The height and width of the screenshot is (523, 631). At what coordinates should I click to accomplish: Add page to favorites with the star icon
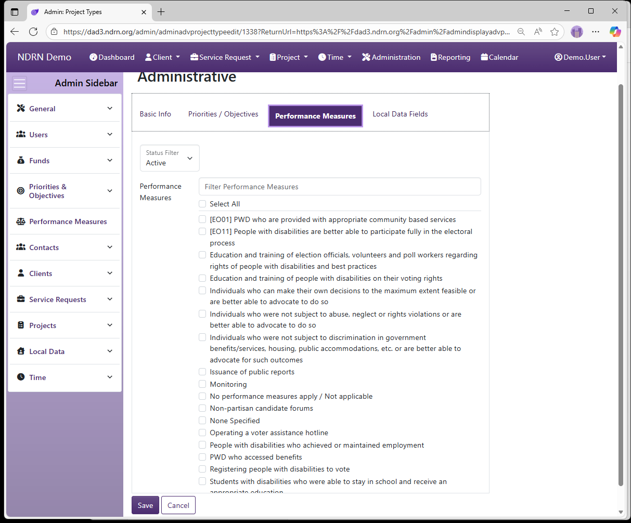click(x=555, y=32)
